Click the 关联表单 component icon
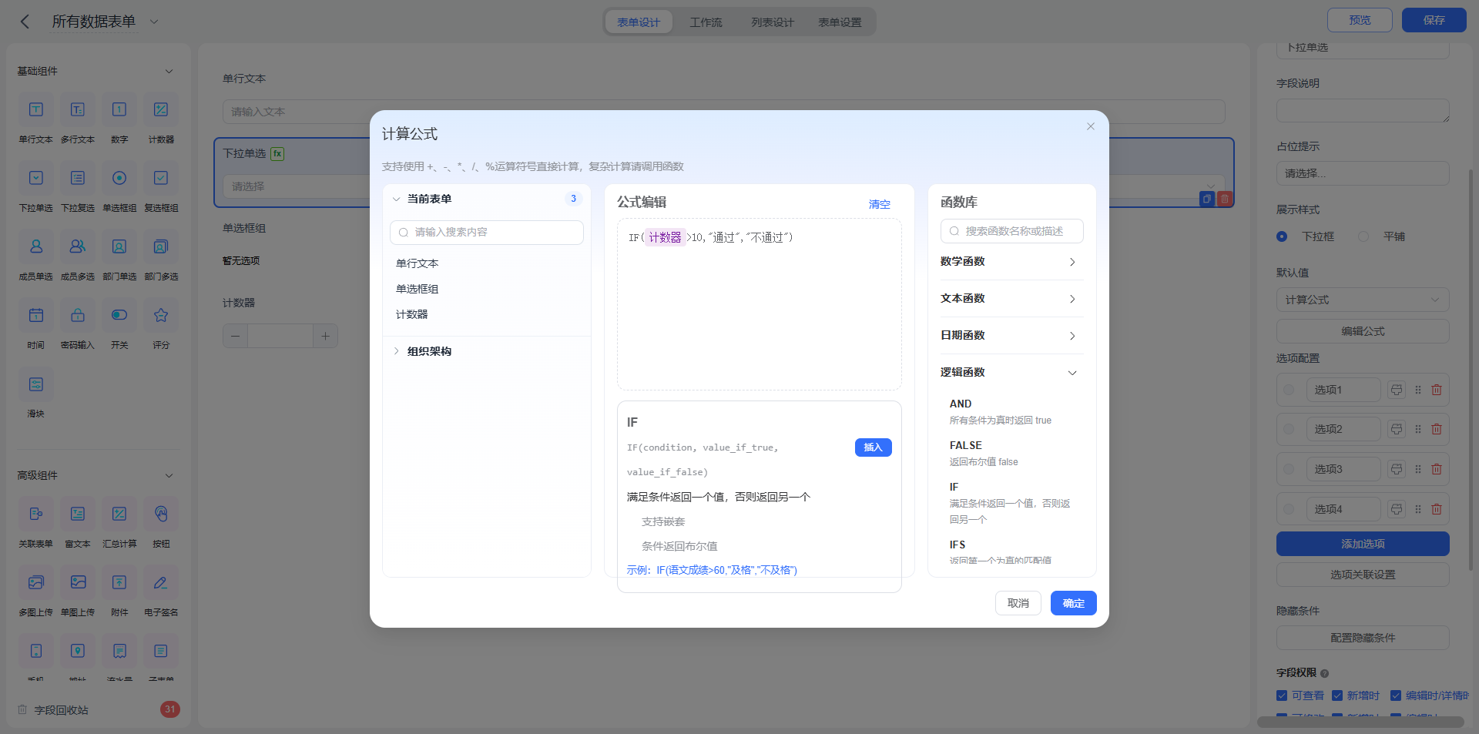 coord(36,514)
